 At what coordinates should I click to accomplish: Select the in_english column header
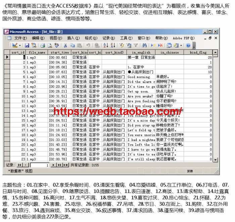(141, 52)
